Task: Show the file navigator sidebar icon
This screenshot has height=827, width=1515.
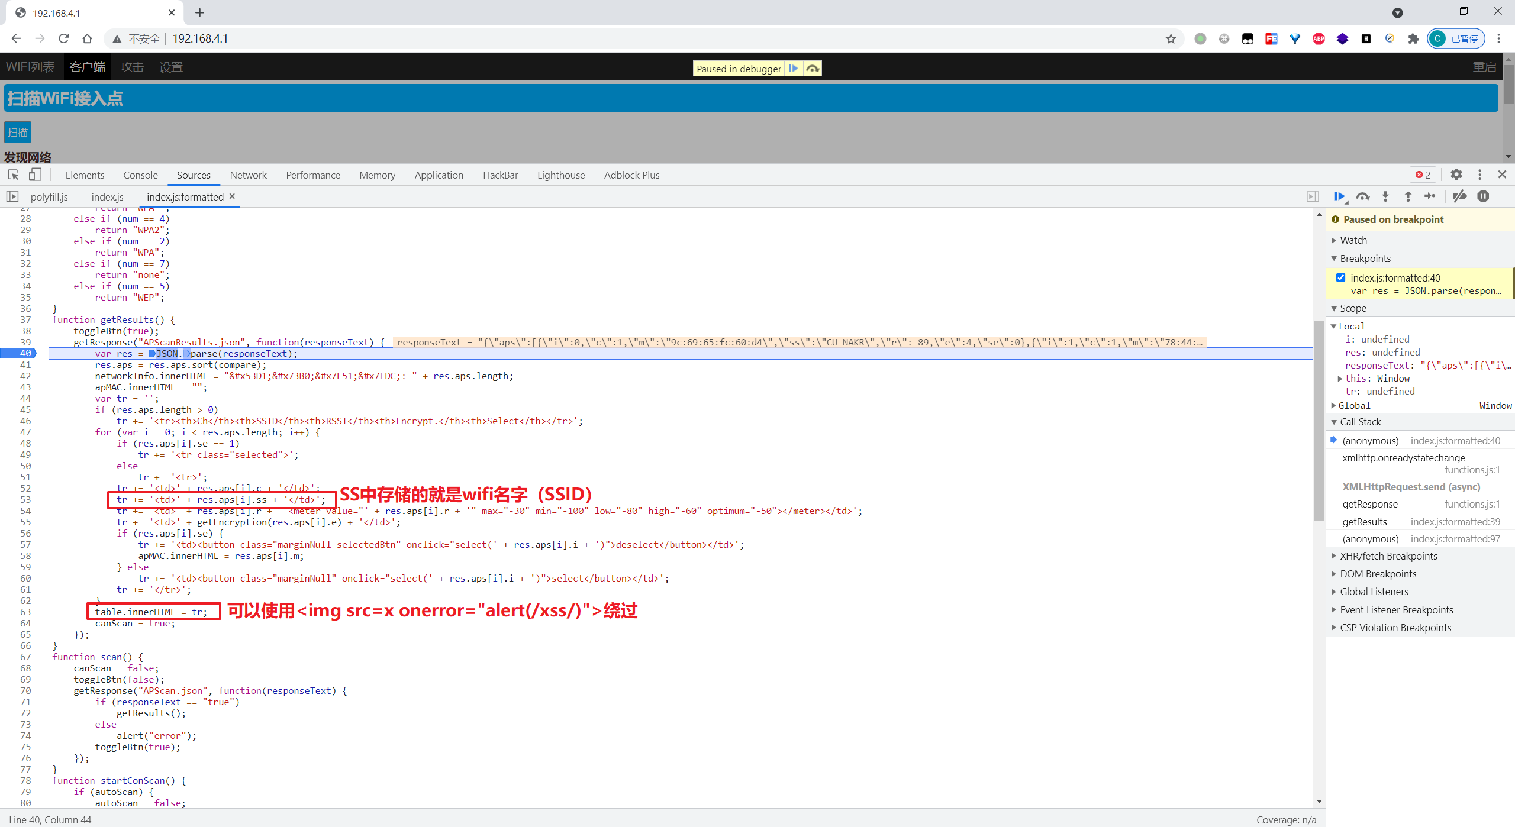Action: click(x=12, y=196)
